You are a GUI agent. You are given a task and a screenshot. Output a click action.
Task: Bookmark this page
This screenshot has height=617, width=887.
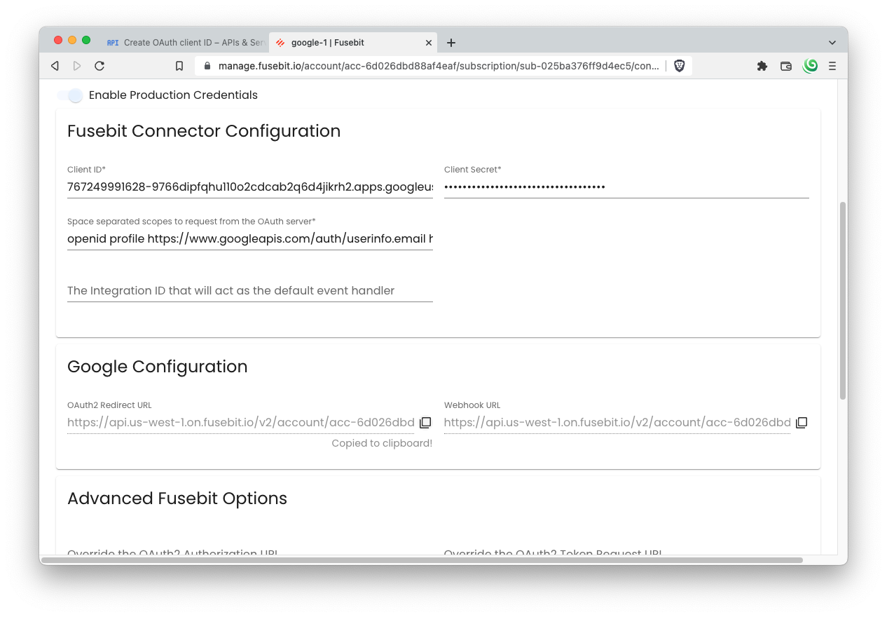point(179,66)
